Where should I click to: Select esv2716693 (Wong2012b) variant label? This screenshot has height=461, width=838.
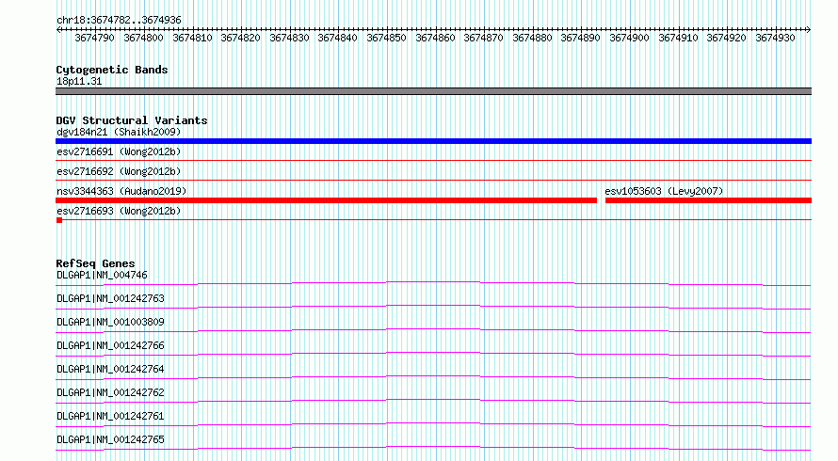pyautogui.click(x=119, y=211)
